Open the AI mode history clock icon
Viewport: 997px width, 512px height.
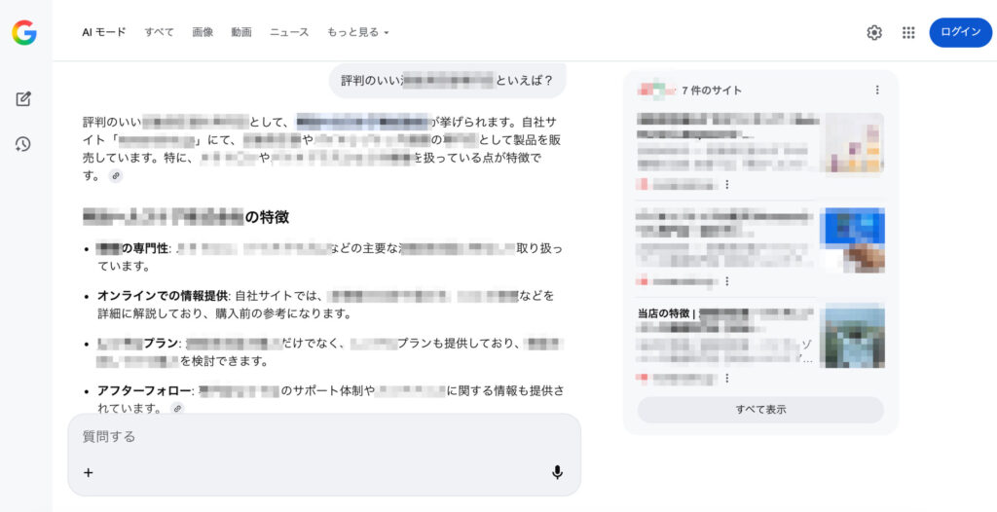[23, 144]
